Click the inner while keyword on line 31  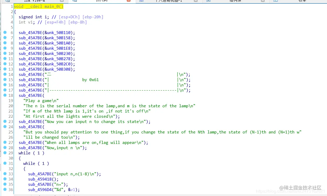(x=29, y=163)
